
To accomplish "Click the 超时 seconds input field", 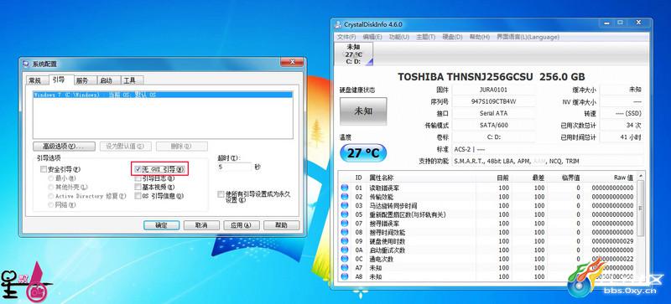I will [234, 167].
